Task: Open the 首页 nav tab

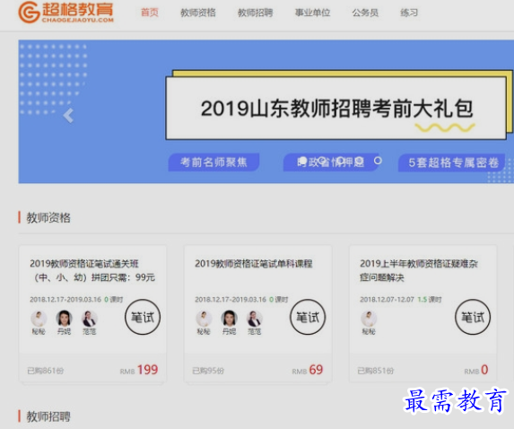Action: [150, 13]
